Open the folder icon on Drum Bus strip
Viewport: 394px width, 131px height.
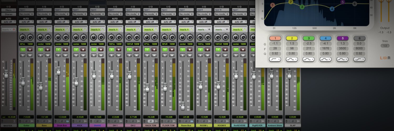(68, 121)
